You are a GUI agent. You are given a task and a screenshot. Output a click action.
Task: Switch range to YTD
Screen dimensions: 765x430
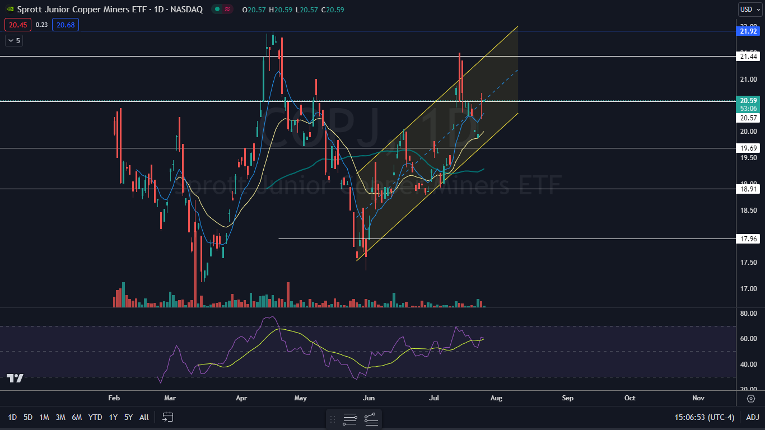click(x=95, y=417)
